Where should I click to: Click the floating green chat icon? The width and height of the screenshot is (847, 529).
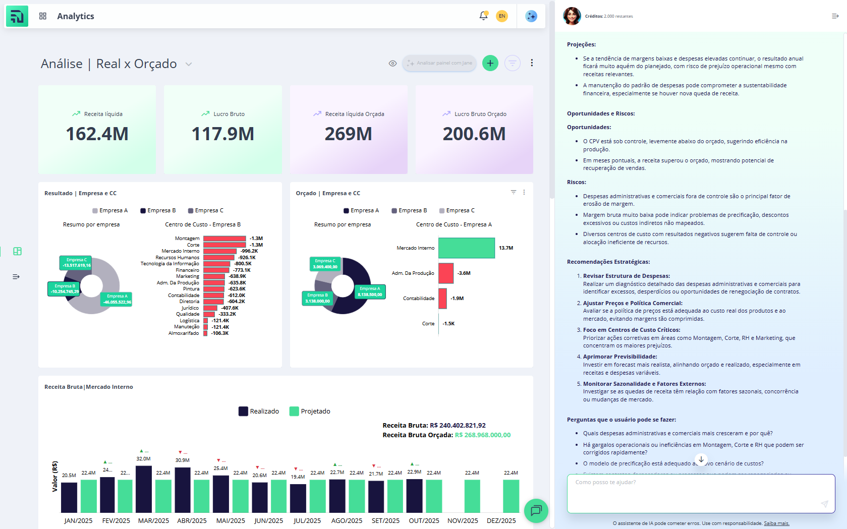tap(536, 510)
